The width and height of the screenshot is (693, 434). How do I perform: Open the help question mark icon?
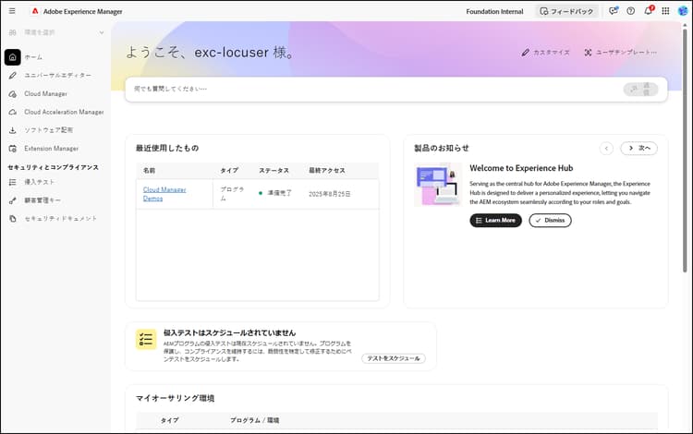(631, 11)
